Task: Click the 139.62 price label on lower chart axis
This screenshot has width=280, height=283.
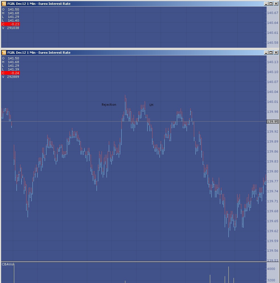Action: tap(273, 231)
